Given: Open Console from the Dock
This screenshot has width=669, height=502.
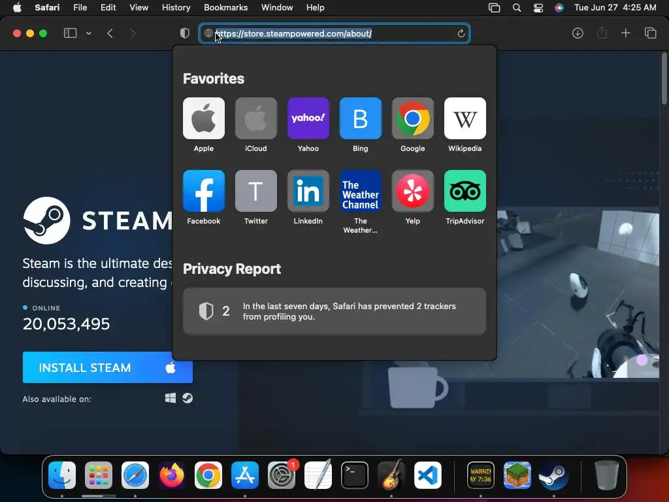Looking at the screenshot, I should pyautogui.click(x=481, y=475).
